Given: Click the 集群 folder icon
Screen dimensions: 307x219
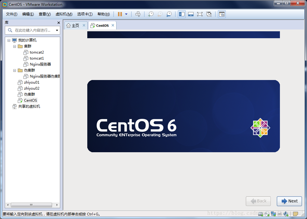Looking at the screenshot, I should pyautogui.click(x=20, y=46).
